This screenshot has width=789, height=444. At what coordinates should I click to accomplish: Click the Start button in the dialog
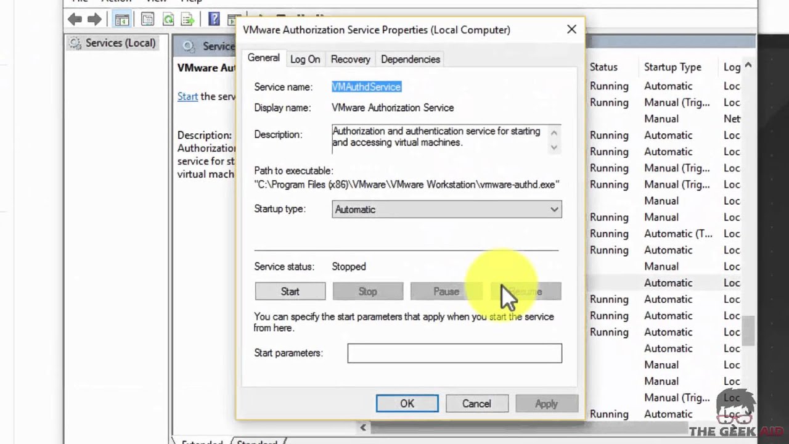pos(290,292)
